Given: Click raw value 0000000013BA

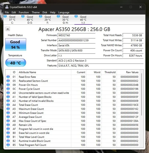Looking at the screenshot, I should coord(129,121).
